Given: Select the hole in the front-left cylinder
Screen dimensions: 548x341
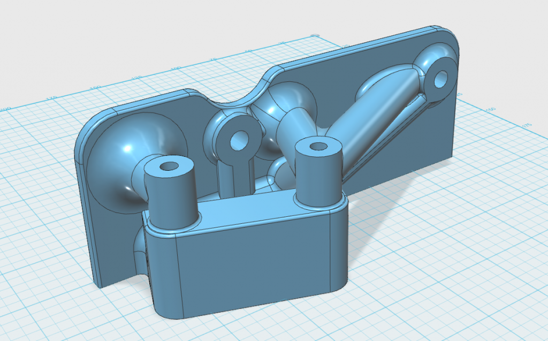Looking at the screenshot, I should [170, 166].
